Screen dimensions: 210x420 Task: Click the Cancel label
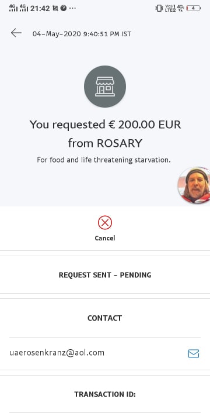point(105,238)
